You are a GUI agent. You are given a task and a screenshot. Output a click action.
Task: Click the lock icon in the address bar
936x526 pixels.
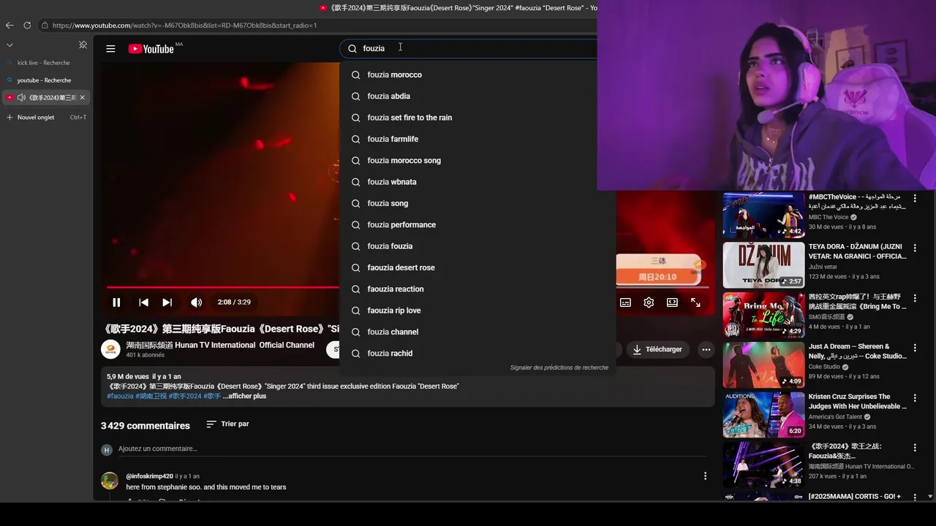pos(45,25)
